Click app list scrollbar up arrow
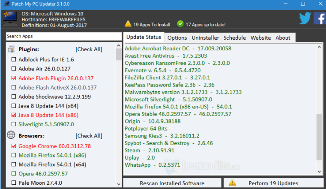Image resolution: width=326 pixels, height=189 pixels. click(x=119, y=45)
